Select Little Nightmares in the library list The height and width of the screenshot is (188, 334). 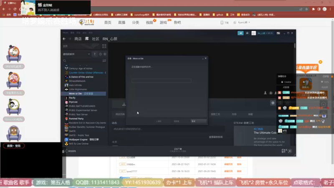(x=85, y=89)
